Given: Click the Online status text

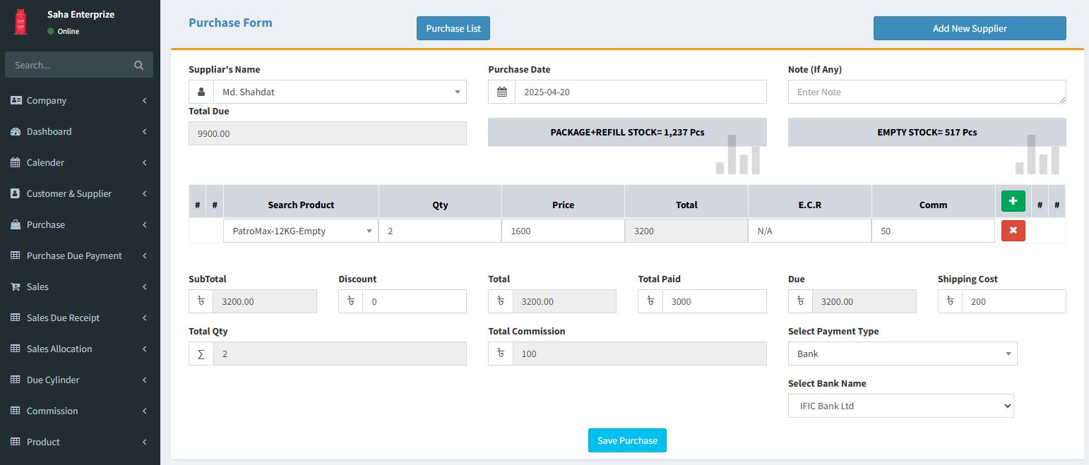Looking at the screenshot, I should (69, 31).
